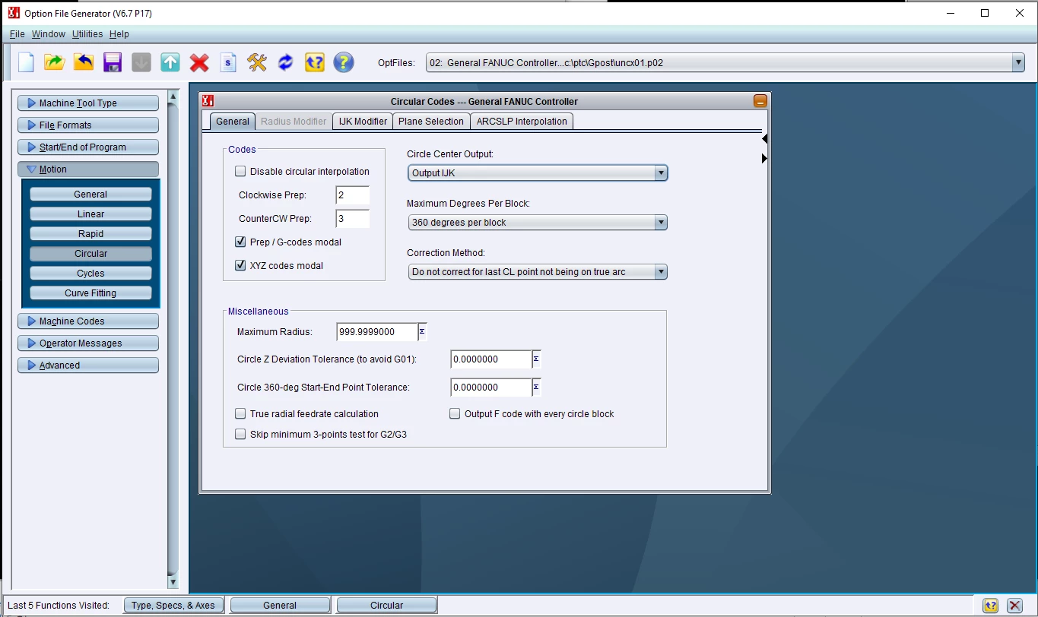Image resolution: width=1038 pixels, height=617 pixels.
Task: Click the red X icon in the status bar
Action: (1014, 606)
